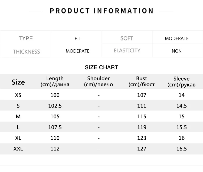This screenshot has width=203, height=172.
Task: Select the 115 bust value for M
Action: 142,116
